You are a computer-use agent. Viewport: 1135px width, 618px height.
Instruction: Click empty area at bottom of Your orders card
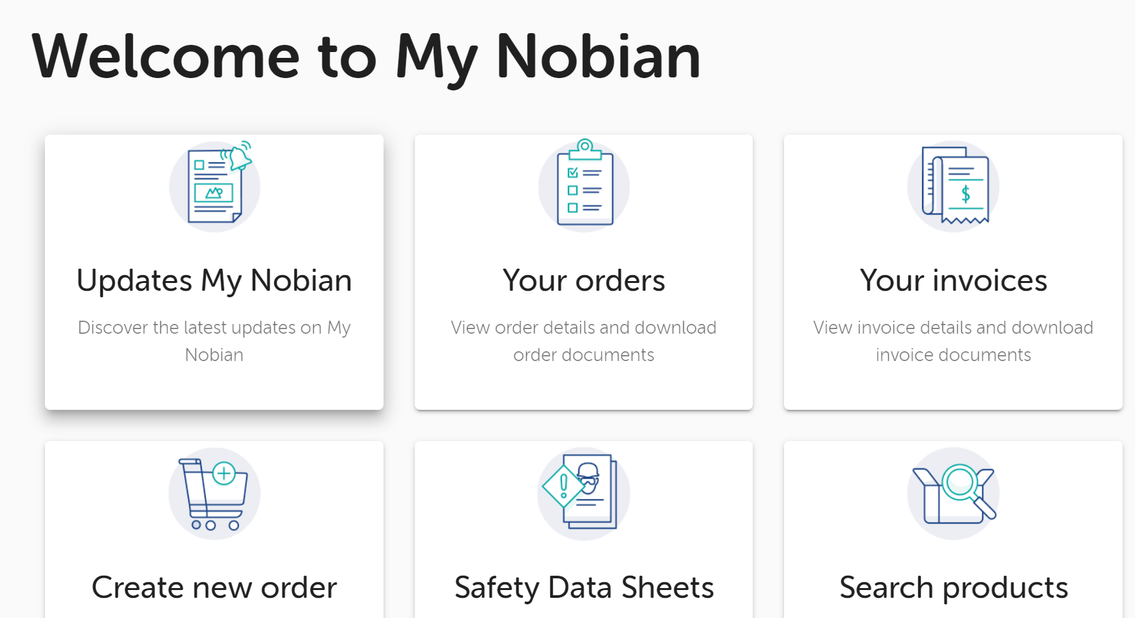coord(584,389)
